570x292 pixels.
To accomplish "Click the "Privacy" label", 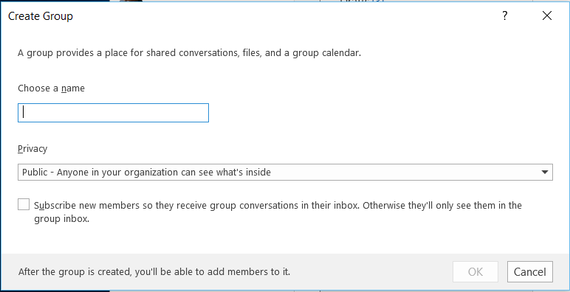I will coord(32,149).
